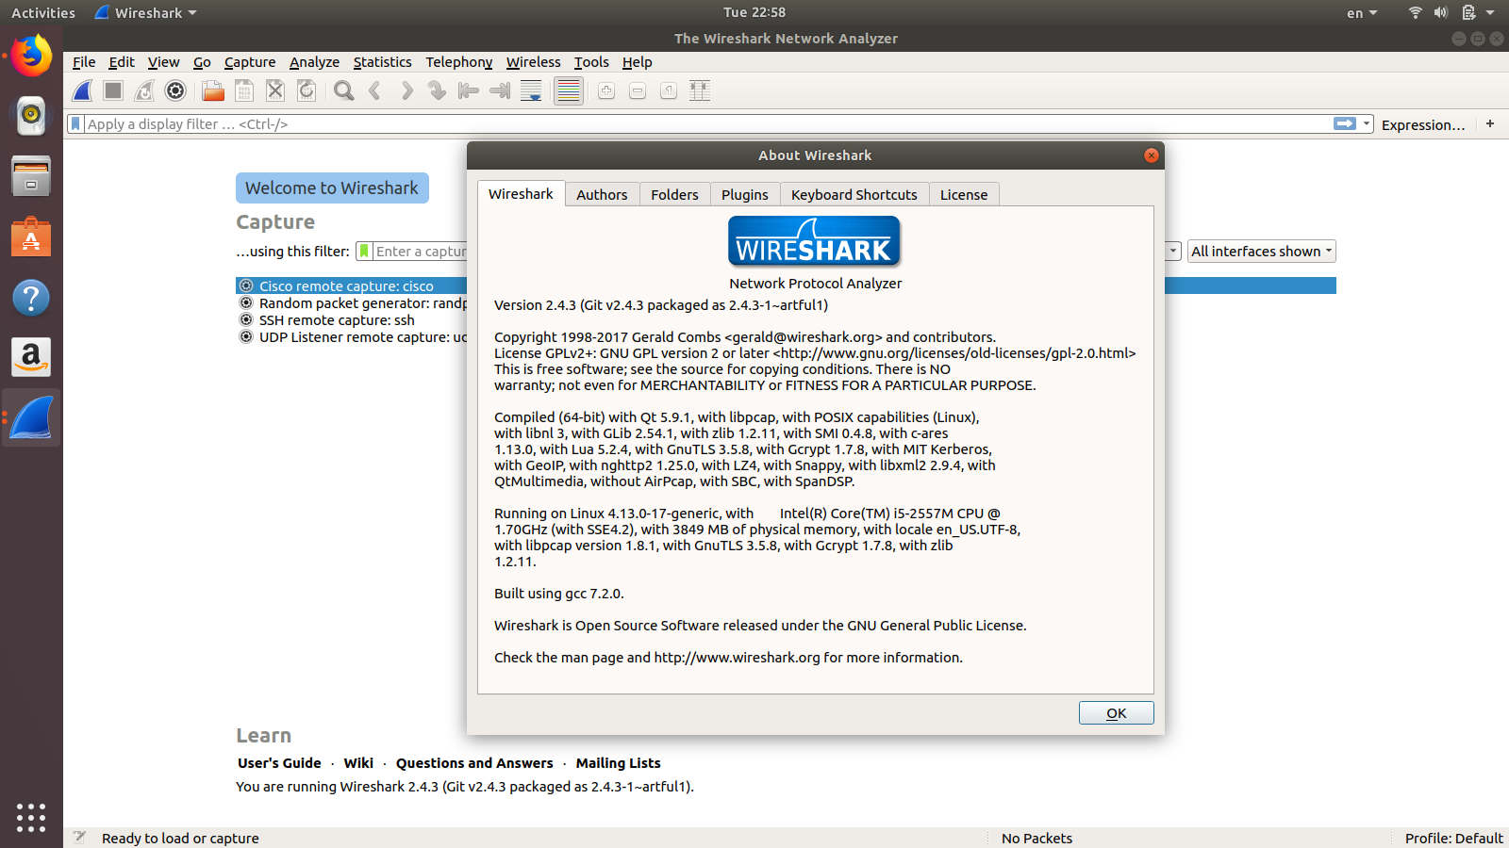Image resolution: width=1509 pixels, height=848 pixels.
Task: Apply the display filter arrow button
Action: (x=1345, y=123)
